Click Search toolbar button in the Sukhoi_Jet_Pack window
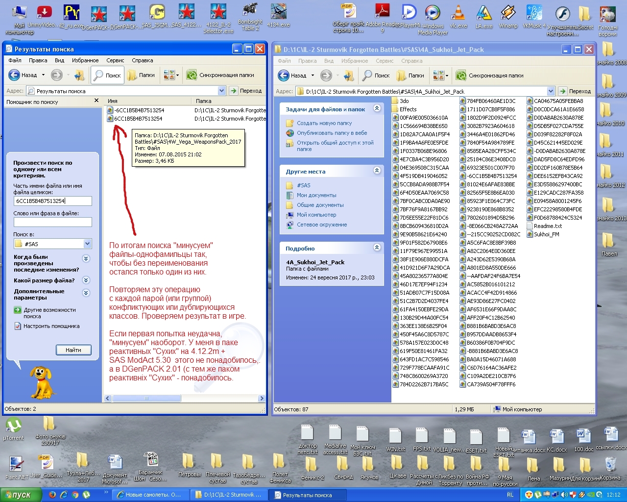The height and width of the screenshot is (502, 627). click(x=376, y=75)
